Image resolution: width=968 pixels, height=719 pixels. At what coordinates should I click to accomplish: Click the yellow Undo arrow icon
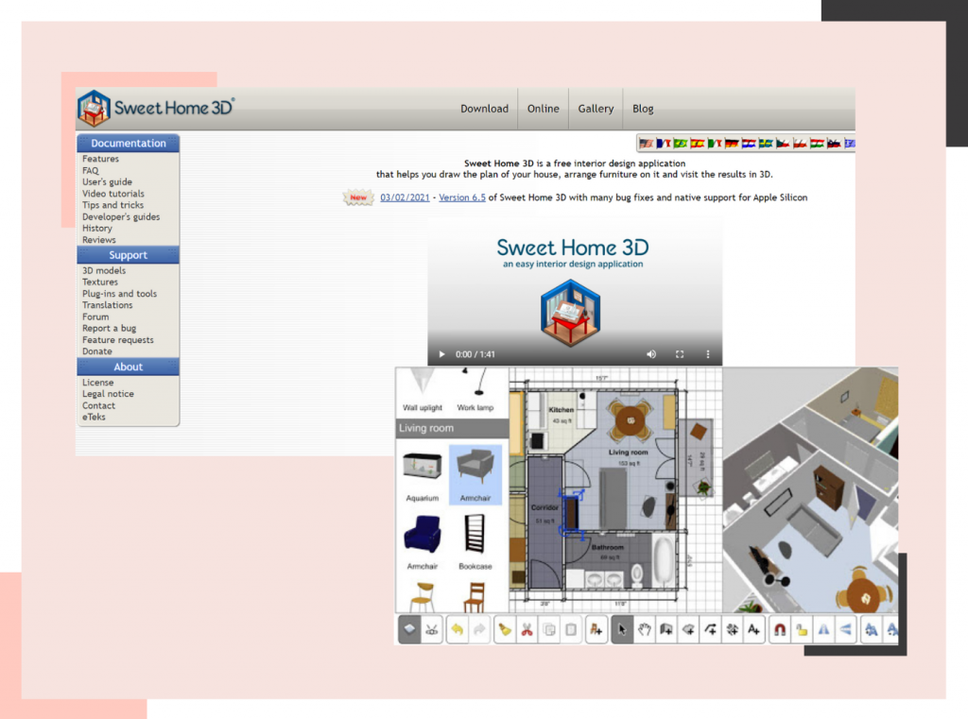coord(458,630)
